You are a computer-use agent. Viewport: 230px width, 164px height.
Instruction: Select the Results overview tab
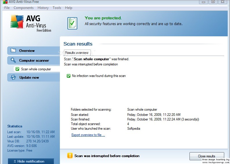[77, 53]
